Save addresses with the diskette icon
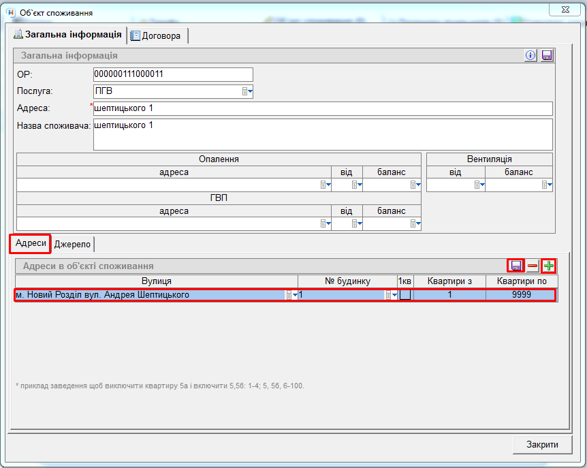This screenshot has width=587, height=468. pos(516,266)
